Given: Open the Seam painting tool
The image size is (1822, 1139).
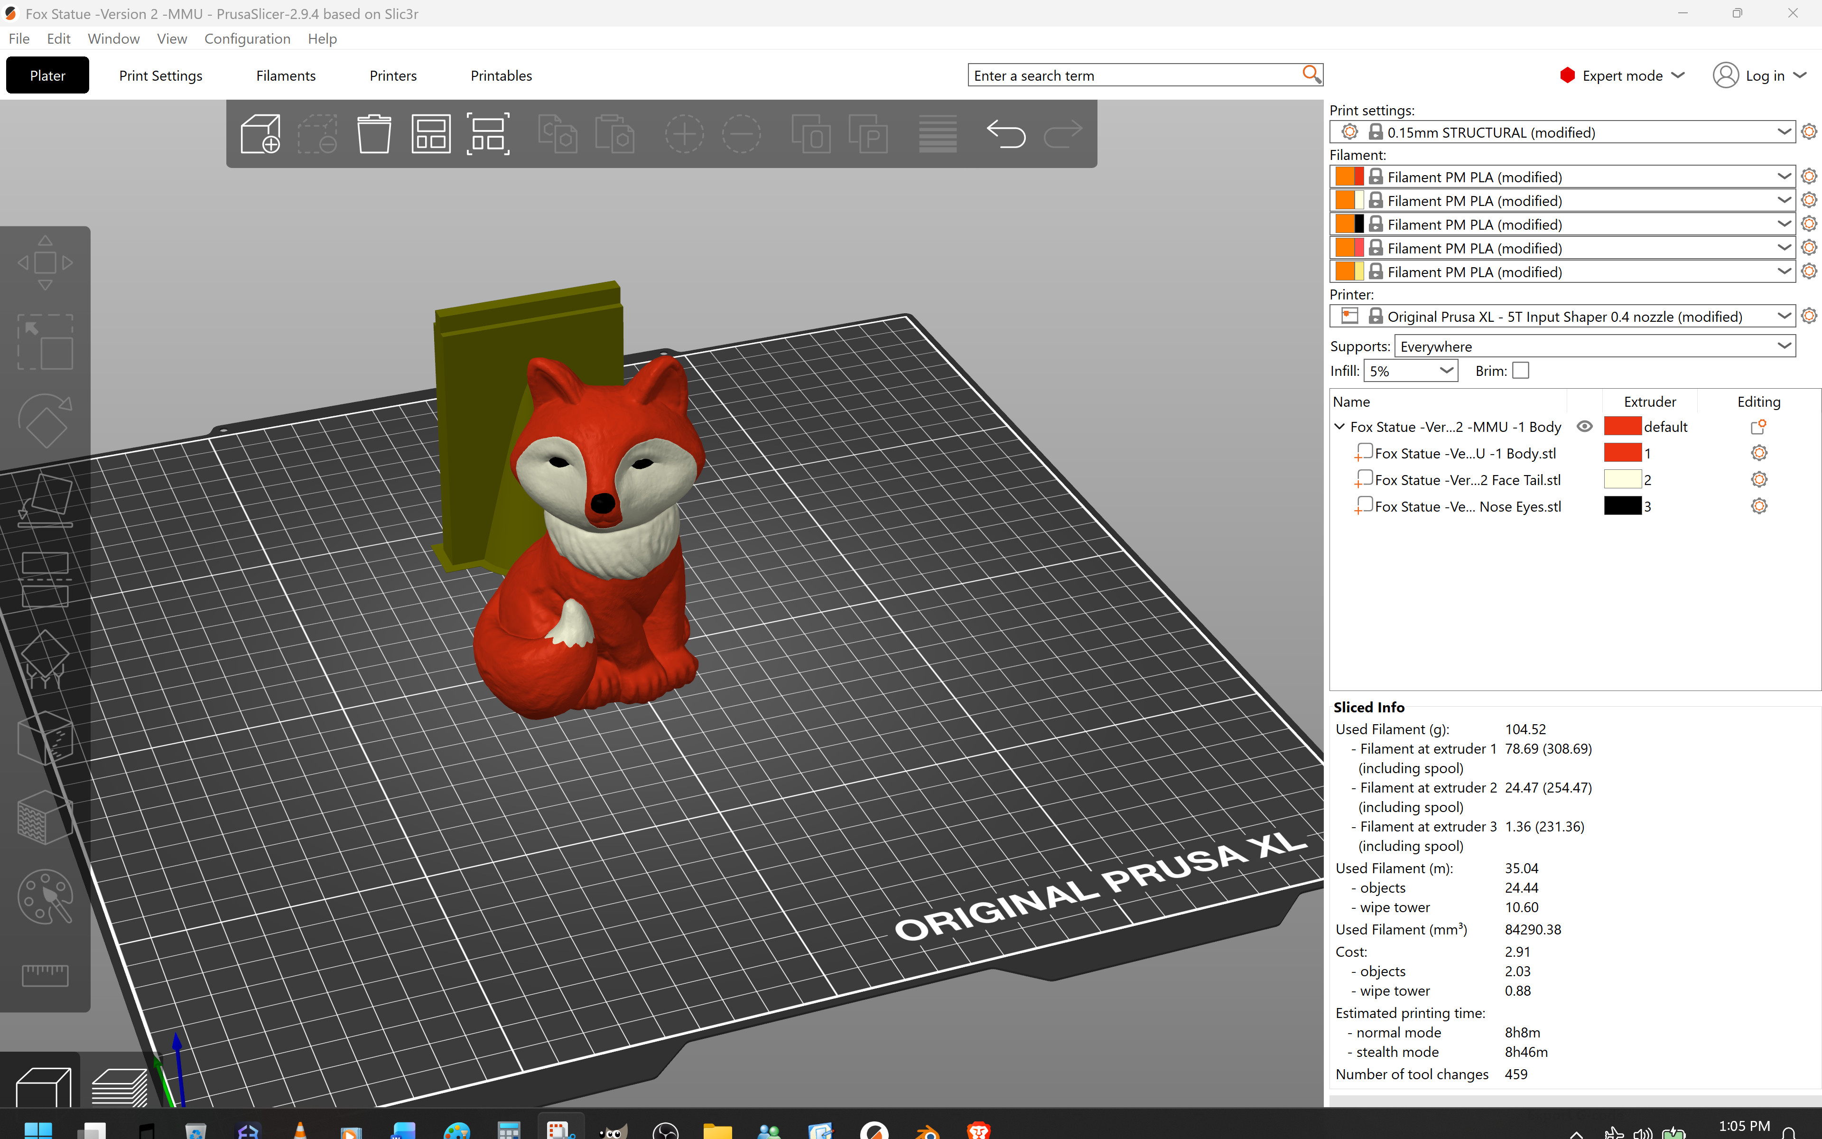Looking at the screenshot, I should click(45, 738).
